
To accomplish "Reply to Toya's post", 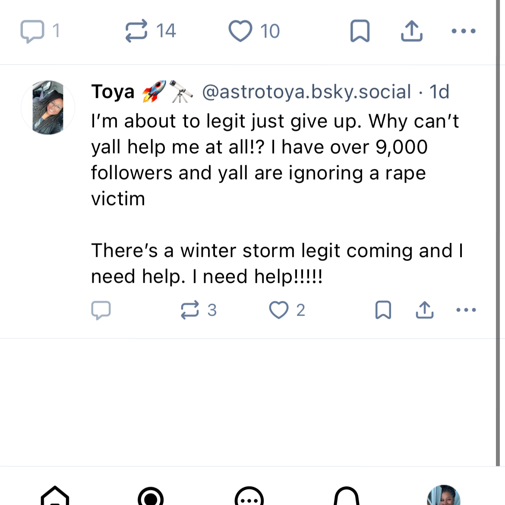I will (101, 310).
